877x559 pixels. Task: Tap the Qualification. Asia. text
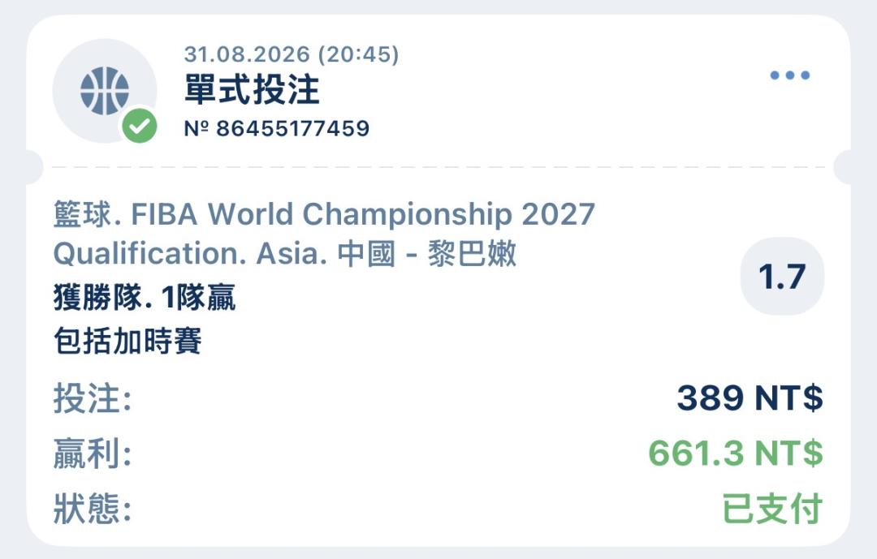click(190, 254)
